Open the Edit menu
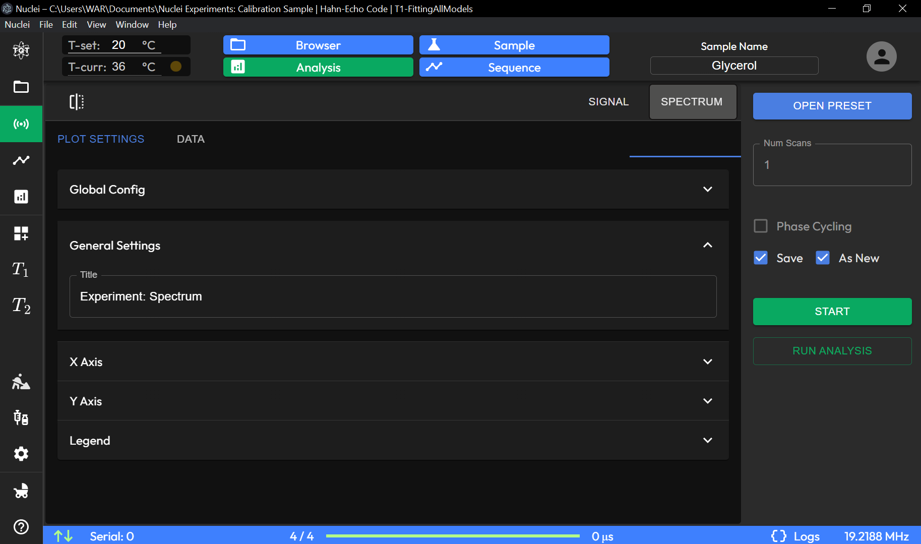 point(70,24)
